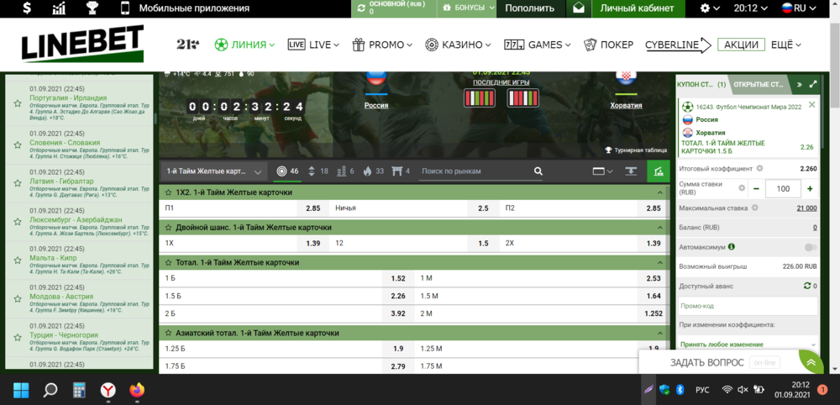The height and width of the screenshot is (405, 840).
Task: Open the CYBERLINE menu item
Action: (x=677, y=45)
